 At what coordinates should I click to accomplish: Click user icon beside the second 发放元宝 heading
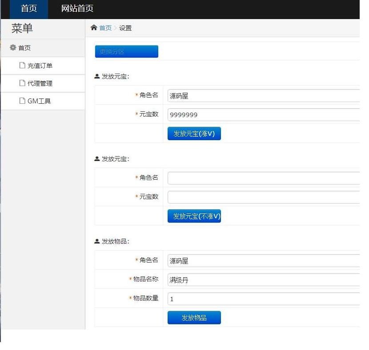[x=97, y=159]
